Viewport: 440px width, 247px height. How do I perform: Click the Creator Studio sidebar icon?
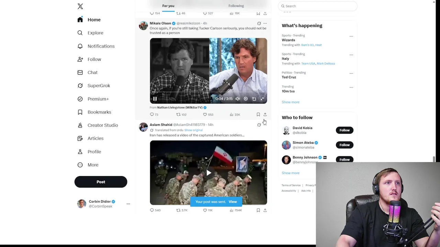[x=80, y=125]
